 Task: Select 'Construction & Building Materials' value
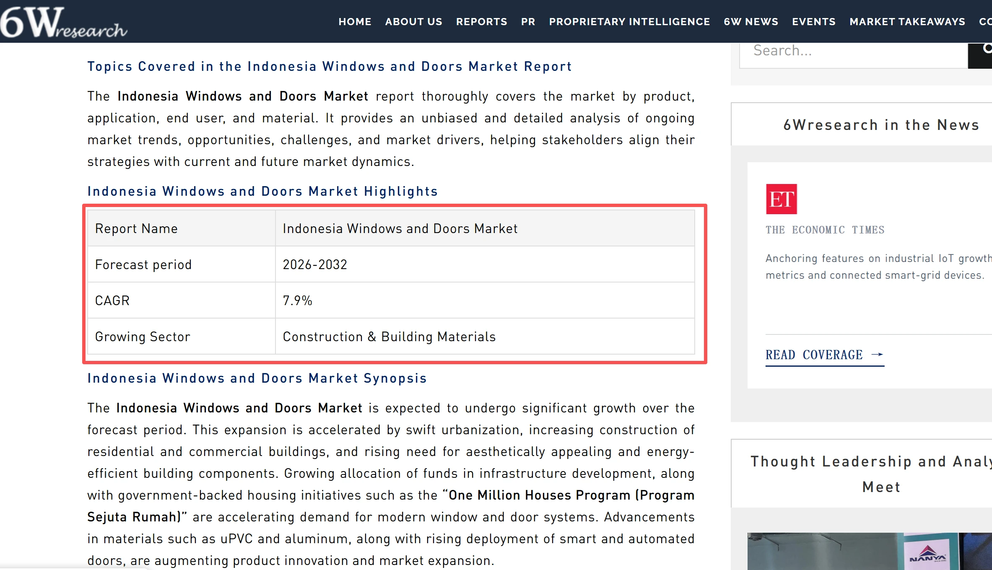(x=389, y=337)
